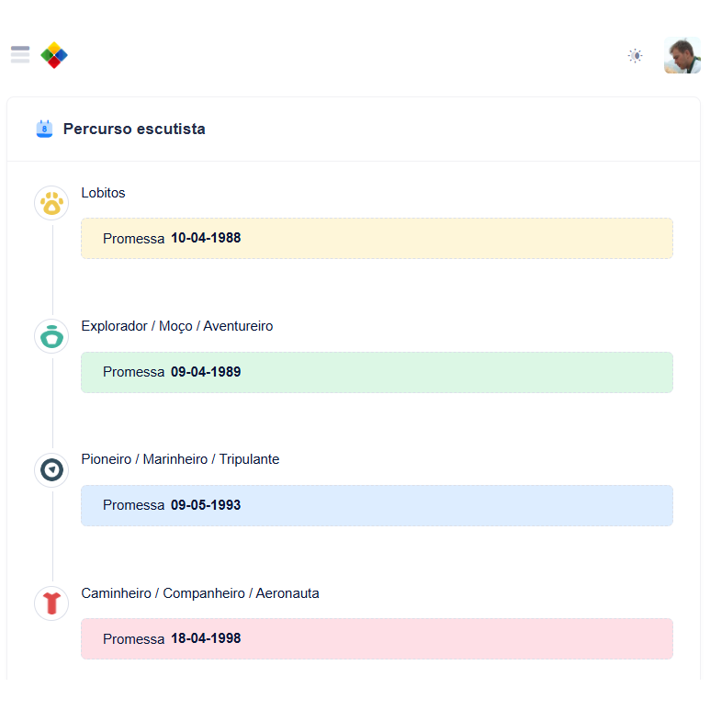Open the hamburger sidebar menu

[x=20, y=55]
